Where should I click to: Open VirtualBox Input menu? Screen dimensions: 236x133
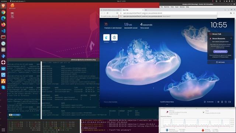[177, 7]
